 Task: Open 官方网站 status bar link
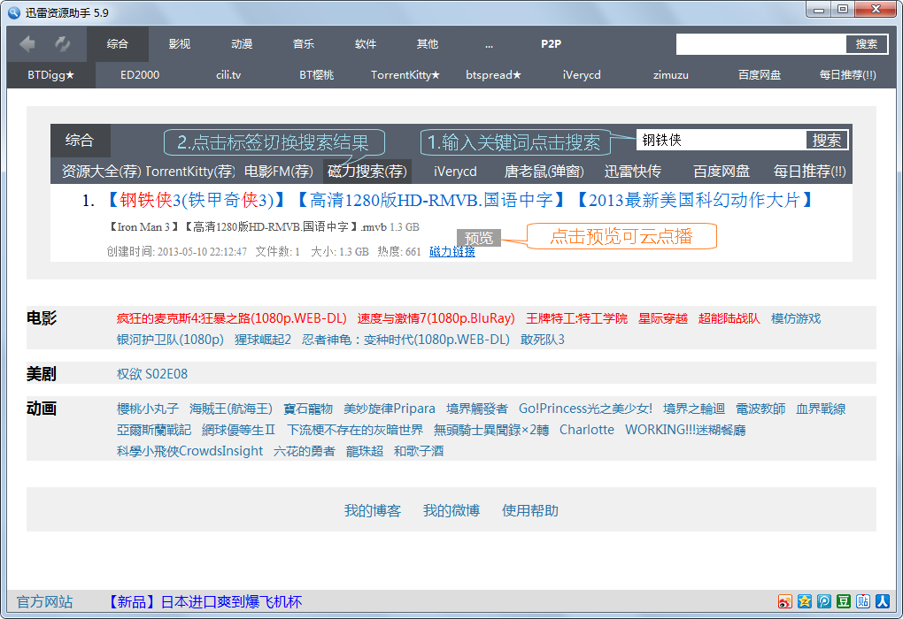44,601
